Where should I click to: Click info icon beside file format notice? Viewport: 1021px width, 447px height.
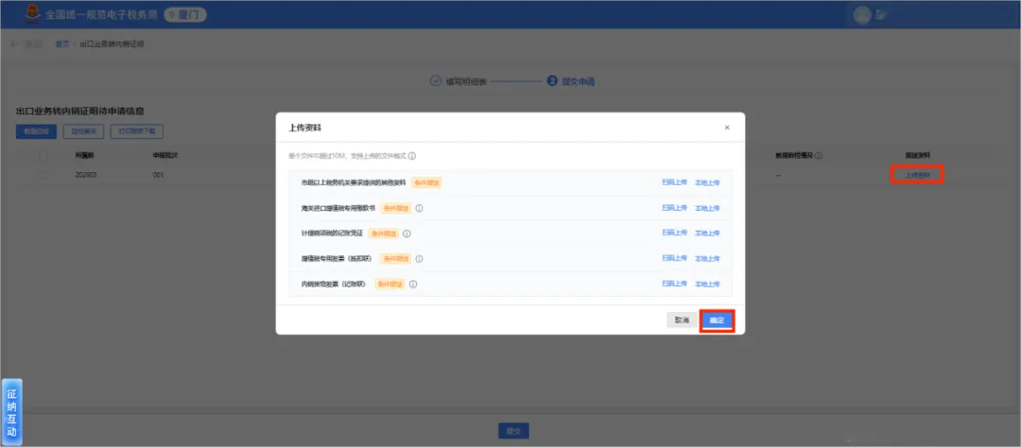tap(412, 156)
